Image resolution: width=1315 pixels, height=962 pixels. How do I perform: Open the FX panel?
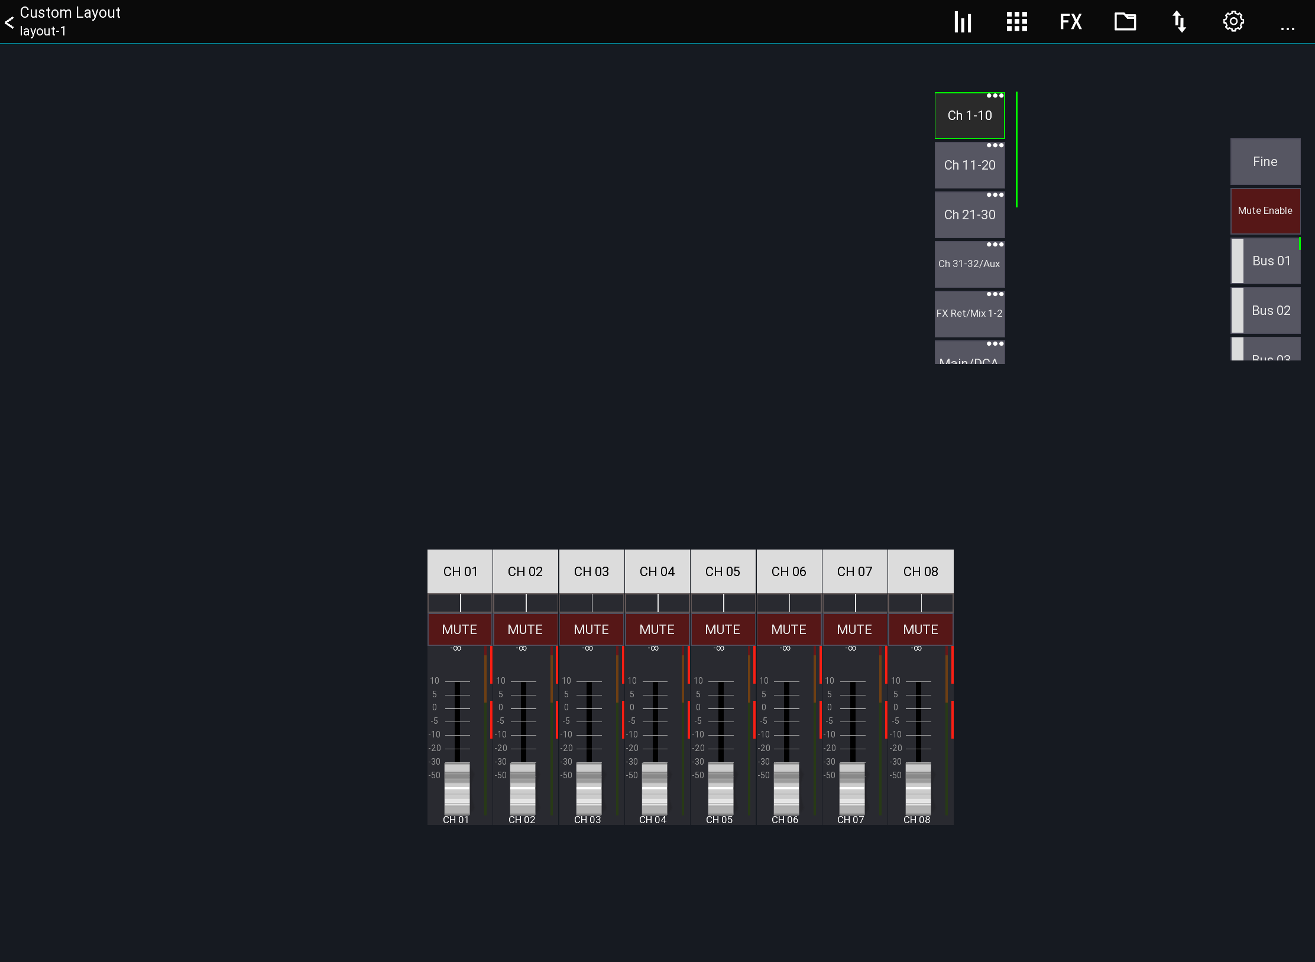1070,22
